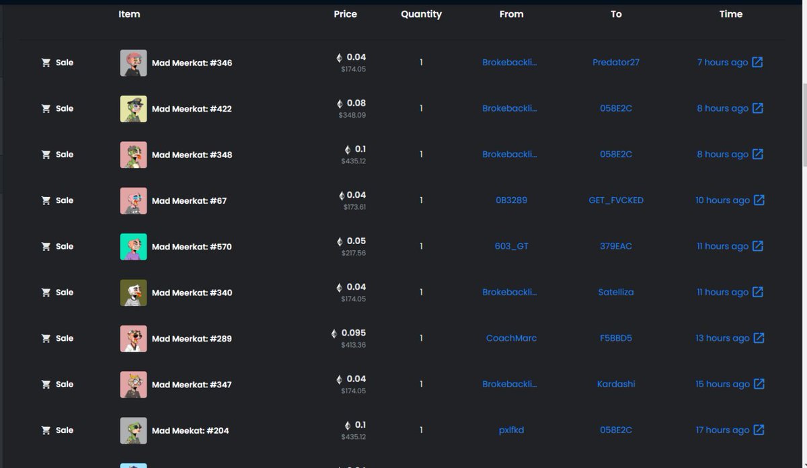Click the Time column header
The image size is (807, 468).
click(x=730, y=14)
